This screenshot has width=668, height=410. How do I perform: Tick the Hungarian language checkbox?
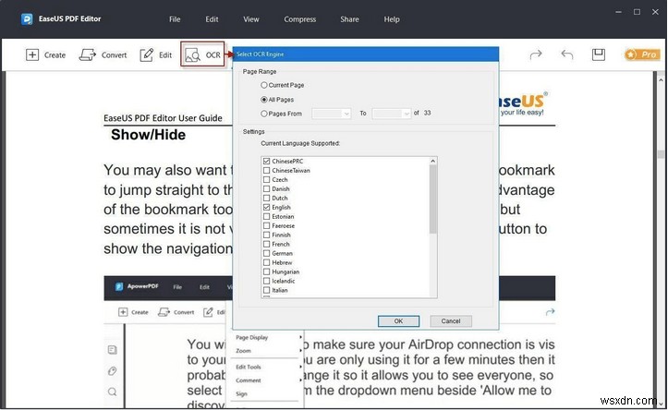pos(267,271)
